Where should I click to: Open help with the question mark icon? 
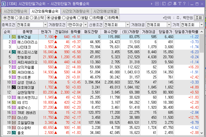[x=184, y=4]
